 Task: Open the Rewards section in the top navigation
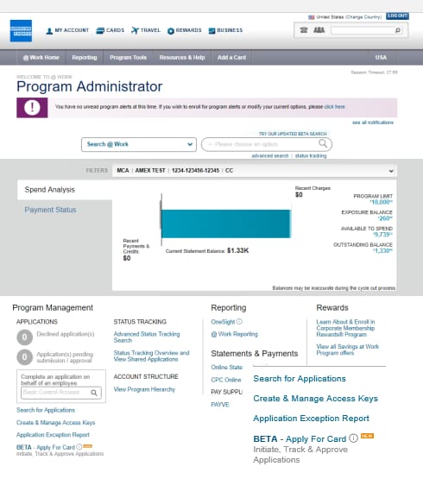tap(185, 30)
